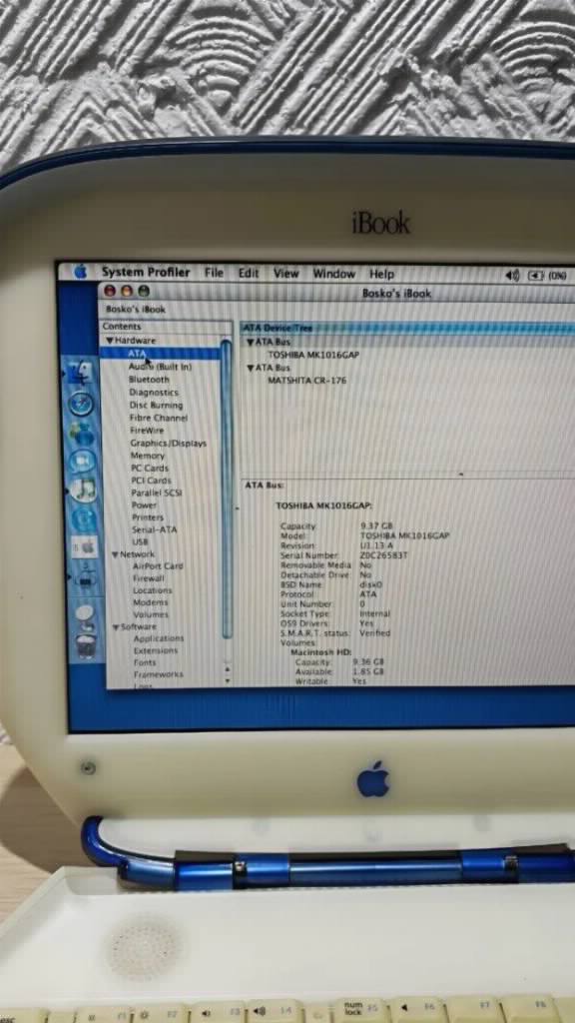Select Frameworks under Software

click(159, 674)
